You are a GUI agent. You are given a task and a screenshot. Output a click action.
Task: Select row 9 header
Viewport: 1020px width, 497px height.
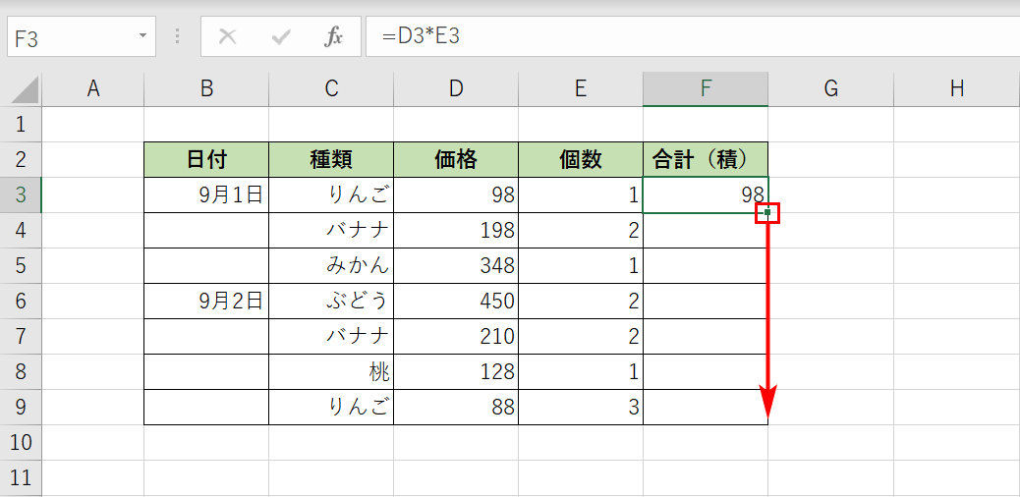click(21, 408)
